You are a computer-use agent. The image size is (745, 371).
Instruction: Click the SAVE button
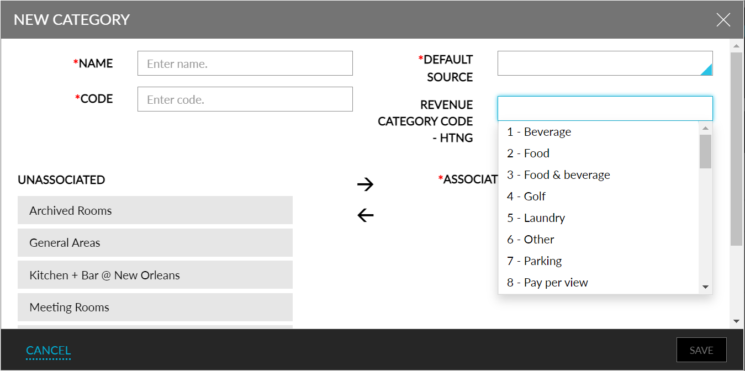701,350
